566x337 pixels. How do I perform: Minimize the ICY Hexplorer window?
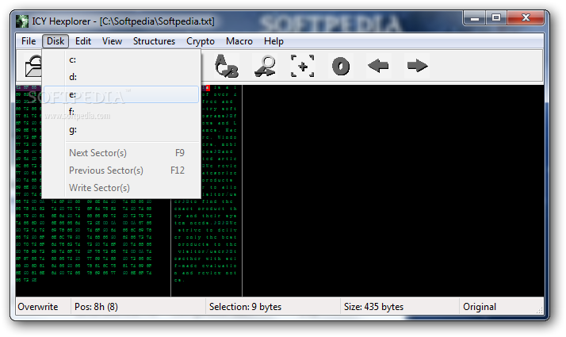click(475, 18)
